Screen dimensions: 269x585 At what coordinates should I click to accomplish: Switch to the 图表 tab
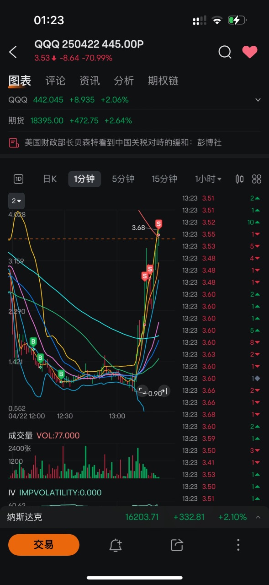(20, 81)
